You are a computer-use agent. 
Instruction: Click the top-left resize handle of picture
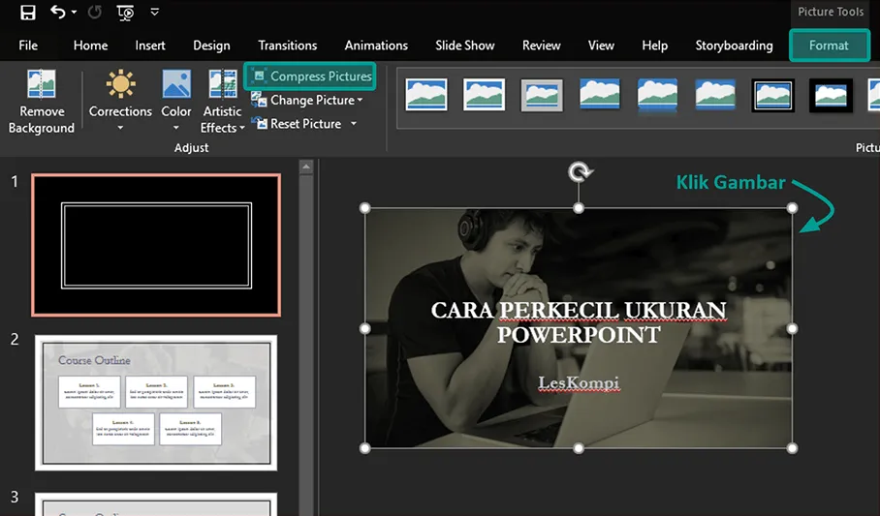point(364,208)
